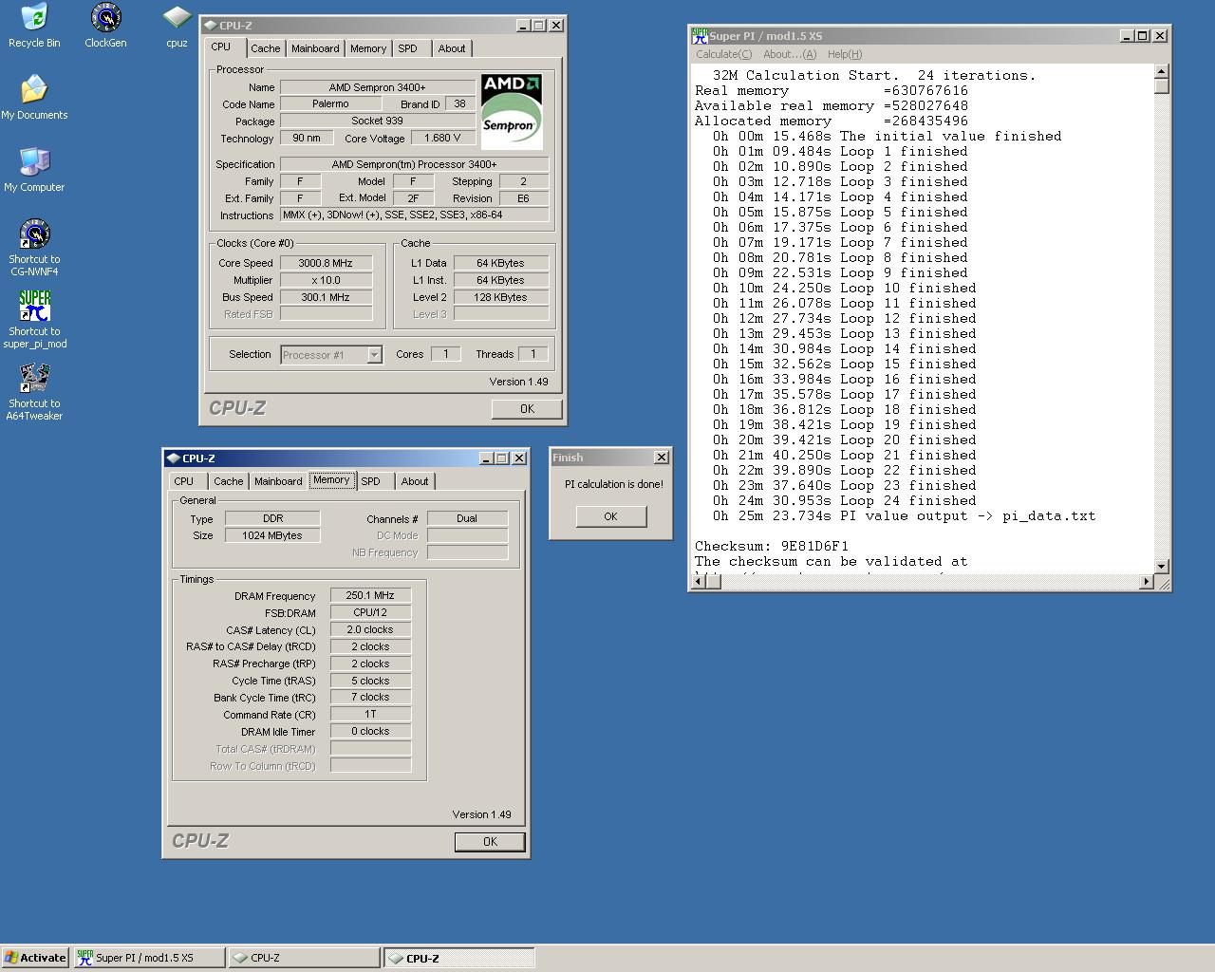Open Mainboard tab in lower CPU-Z
Viewport: 1215px width, 972px height.
[x=278, y=481]
